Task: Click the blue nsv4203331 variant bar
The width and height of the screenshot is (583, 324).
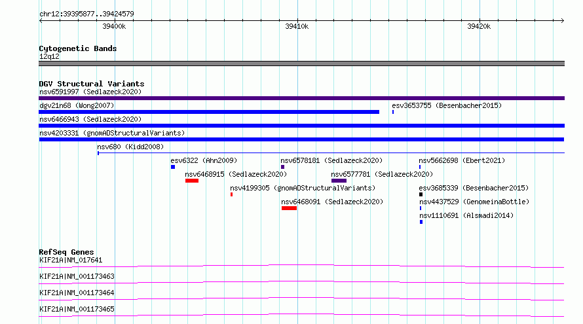Action: click(x=301, y=139)
